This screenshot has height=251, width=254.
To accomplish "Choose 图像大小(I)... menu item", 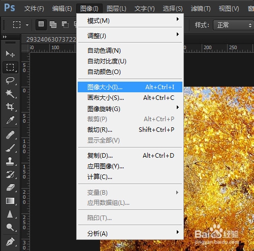I will point(130,87).
